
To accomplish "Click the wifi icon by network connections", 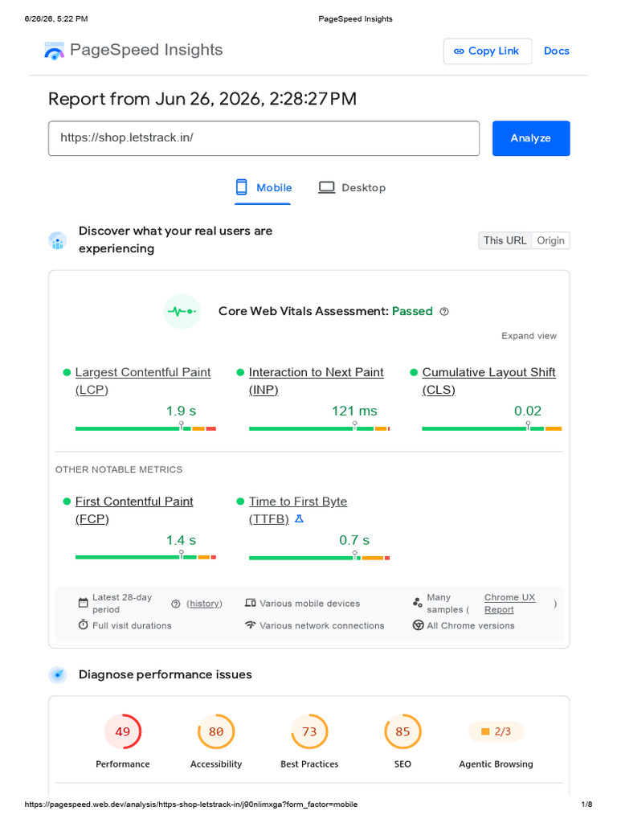I will click(251, 624).
